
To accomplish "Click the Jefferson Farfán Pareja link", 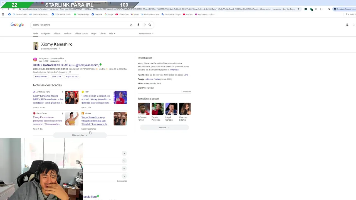I will (x=152, y=79).
